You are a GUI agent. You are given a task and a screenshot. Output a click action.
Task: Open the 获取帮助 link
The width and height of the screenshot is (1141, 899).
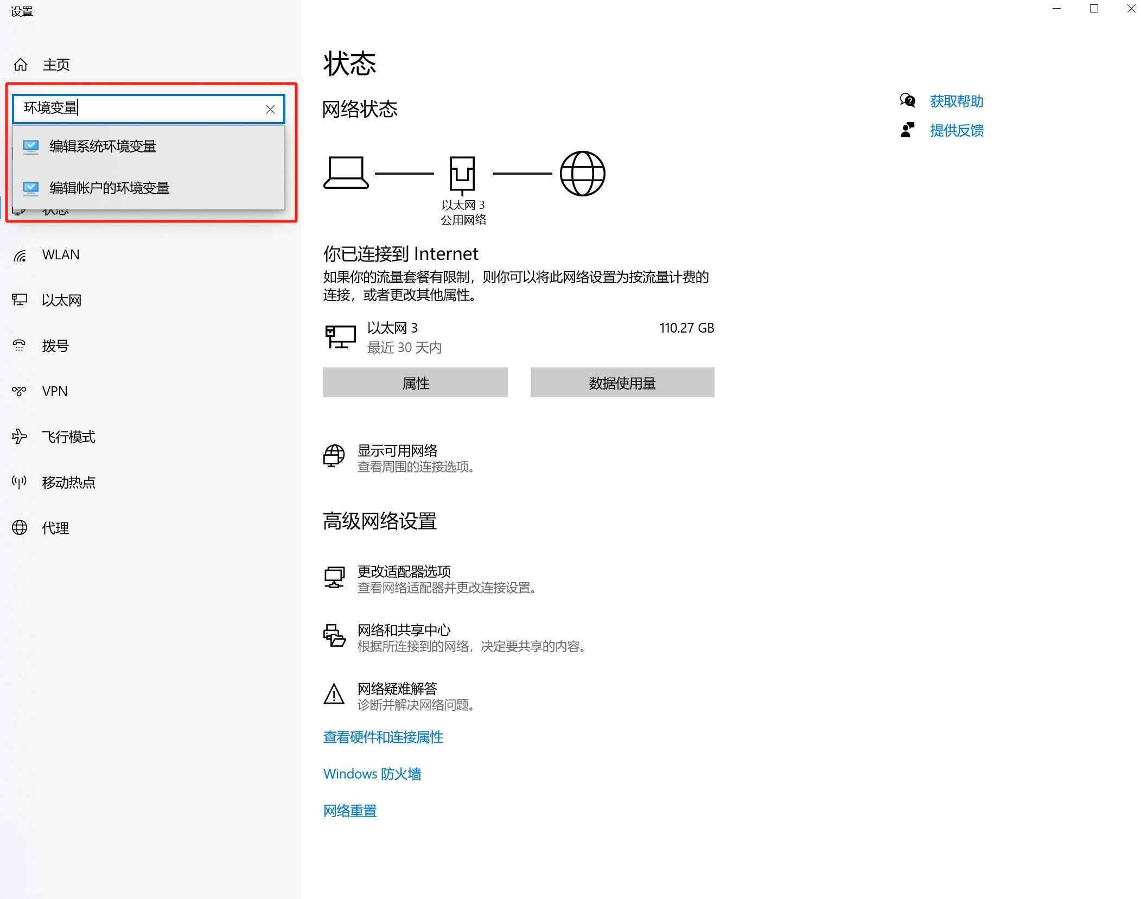click(x=956, y=101)
